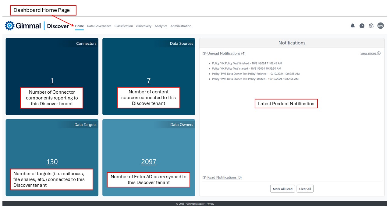Open the RW user profile avatar

click(x=381, y=26)
